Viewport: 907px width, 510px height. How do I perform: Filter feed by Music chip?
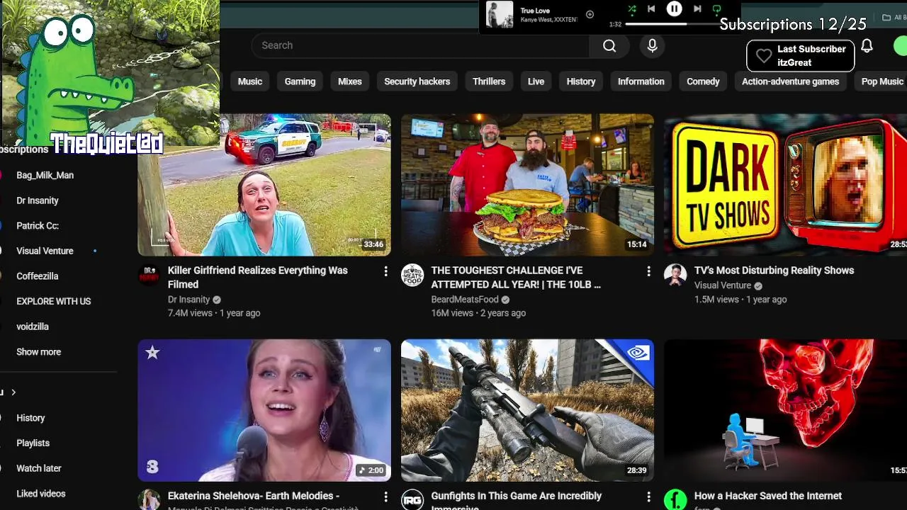[249, 81]
